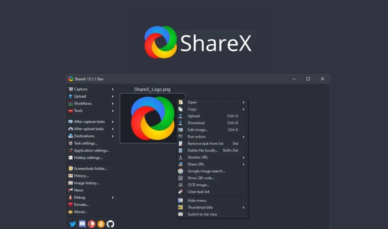Click the Tools toolbox icon

coord(71,111)
